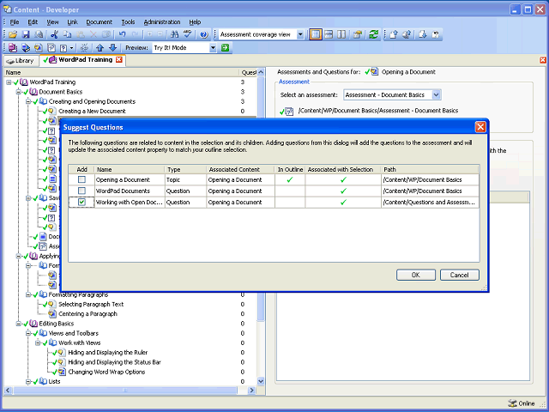Click the Find binoculars icon
Viewport: 549px width, 412px height.
(174, 34)
